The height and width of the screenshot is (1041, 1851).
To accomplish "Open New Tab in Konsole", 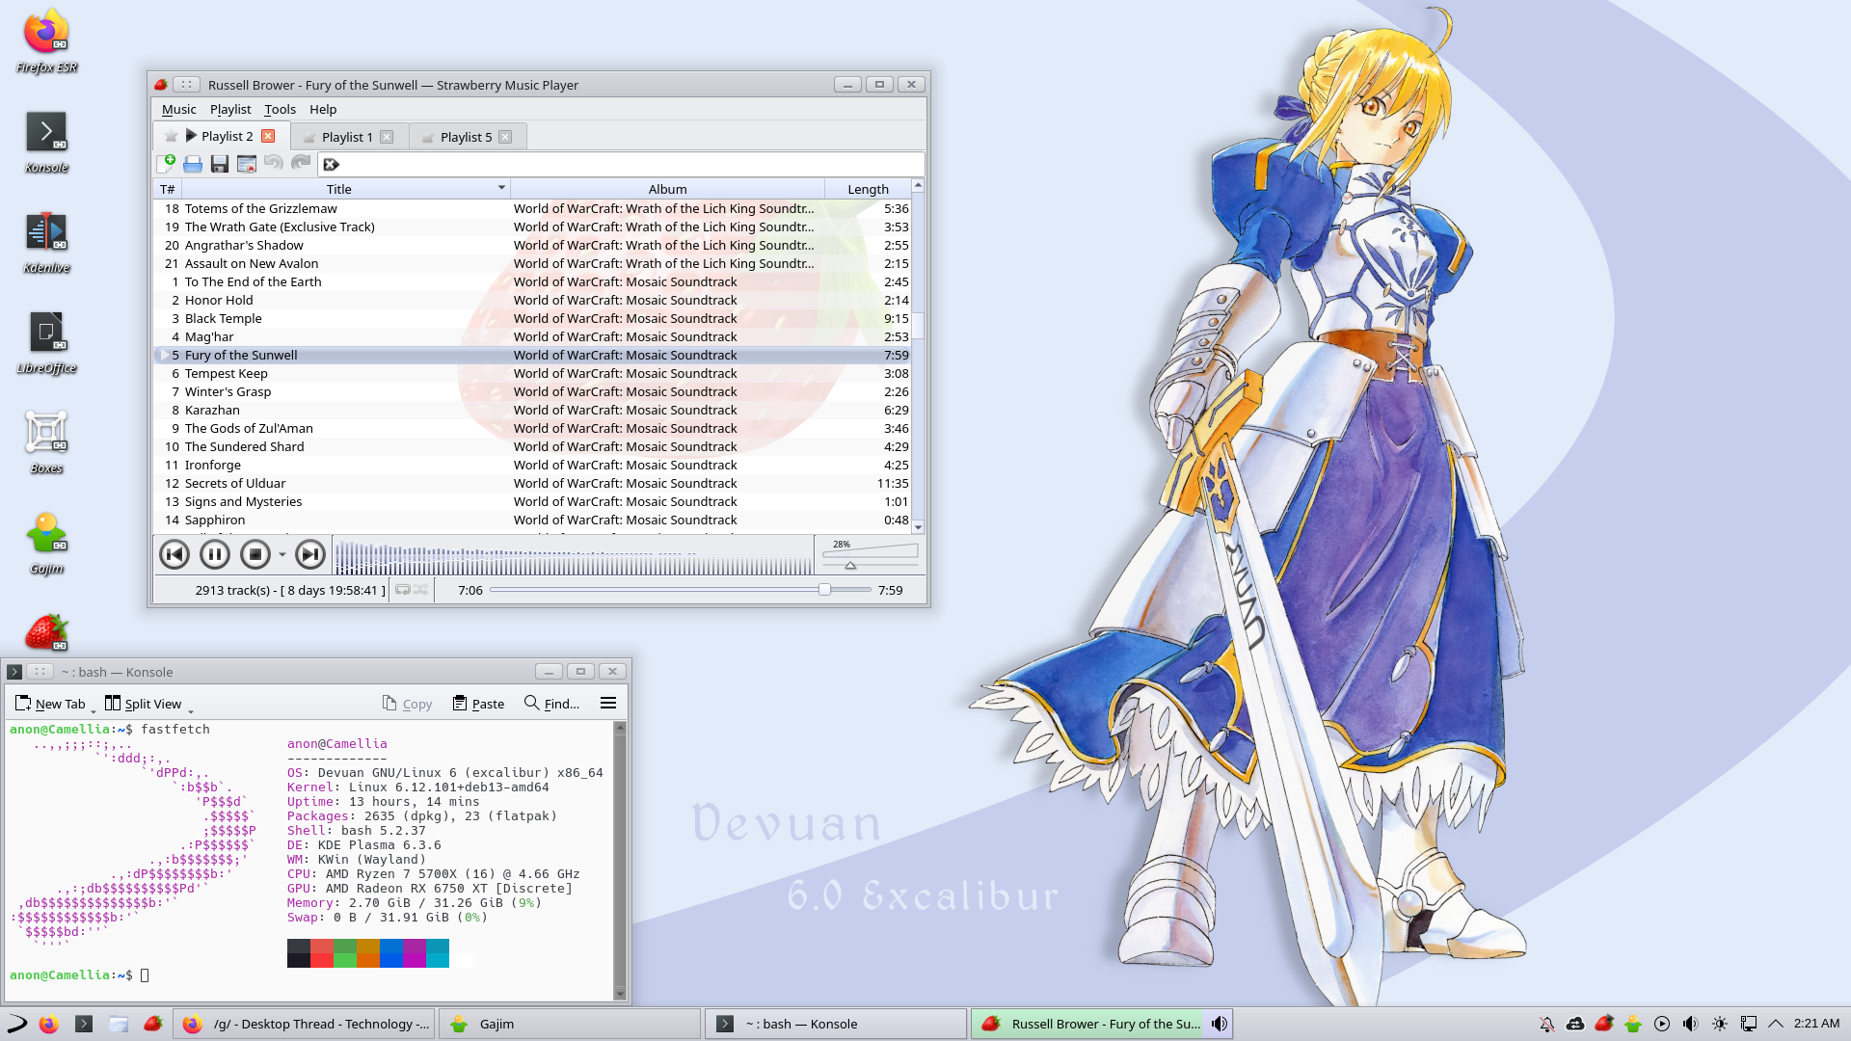I will 50,704.
